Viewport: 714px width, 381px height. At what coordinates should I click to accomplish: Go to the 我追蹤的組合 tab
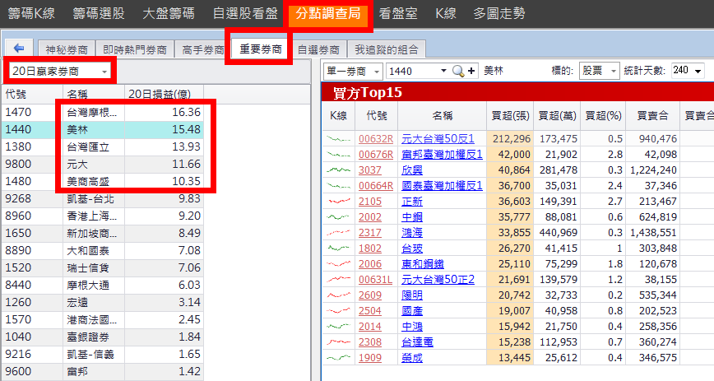387,49
